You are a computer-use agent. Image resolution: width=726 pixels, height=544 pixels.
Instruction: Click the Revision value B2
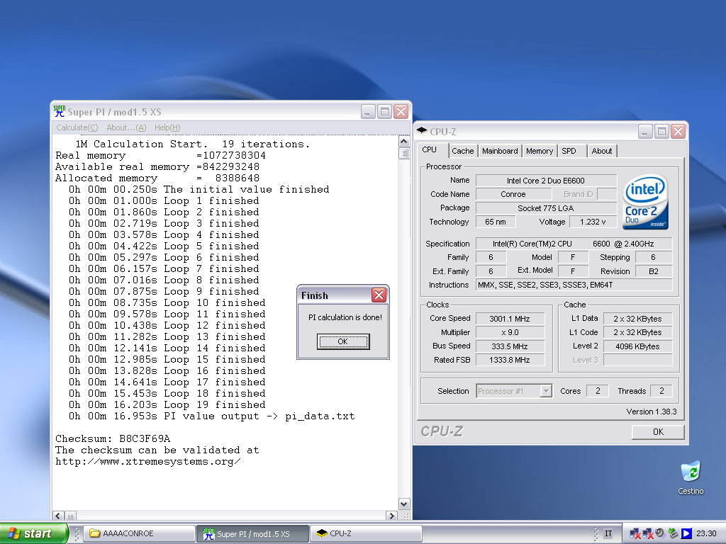653,271
